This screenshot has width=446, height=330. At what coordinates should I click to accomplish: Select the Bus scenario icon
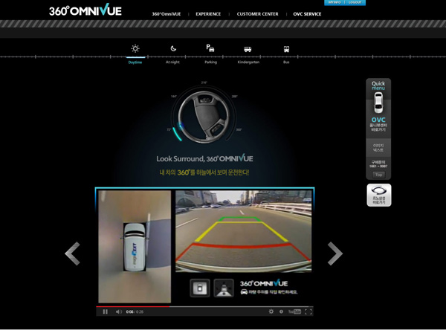point(286,49)
